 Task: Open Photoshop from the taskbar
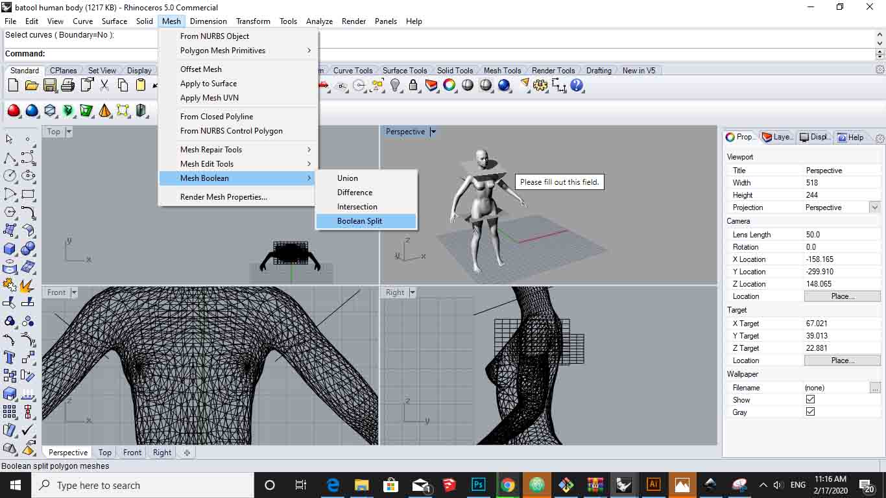pos(479,485)
